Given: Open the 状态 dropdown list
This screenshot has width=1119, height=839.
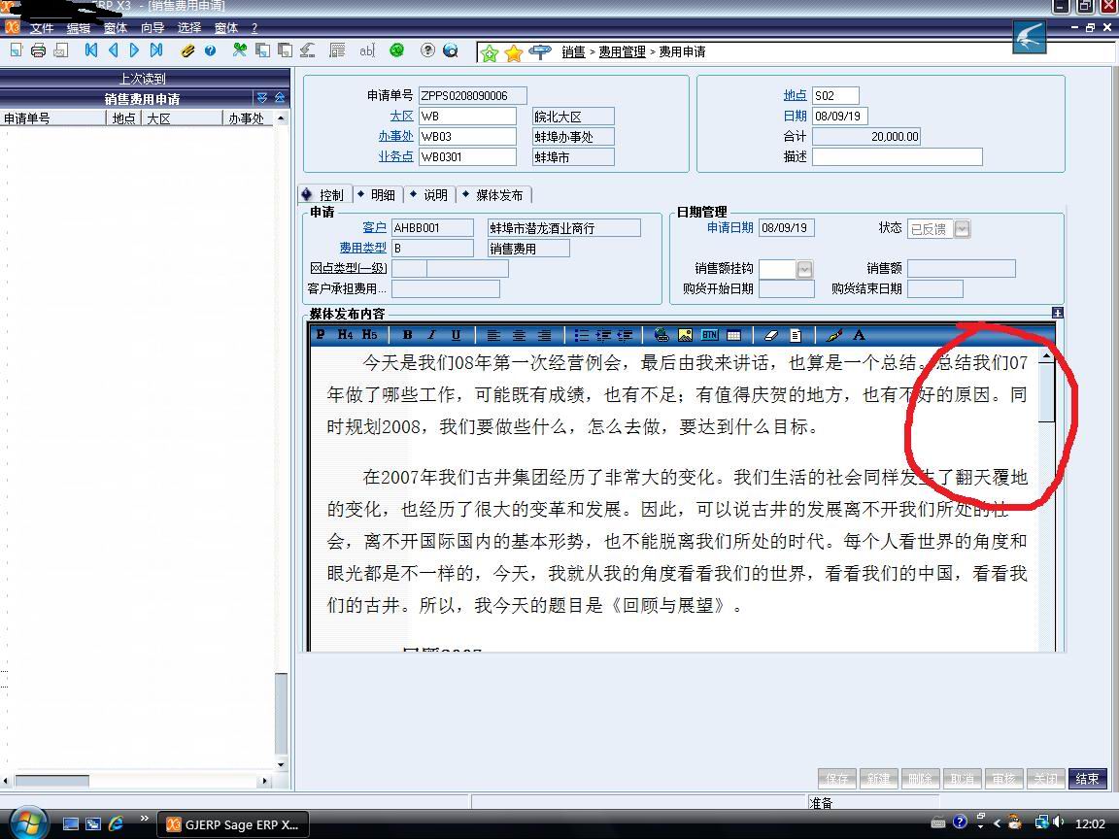Looking at the screenshot, I should pyautogui.click(x=962, y=229).
